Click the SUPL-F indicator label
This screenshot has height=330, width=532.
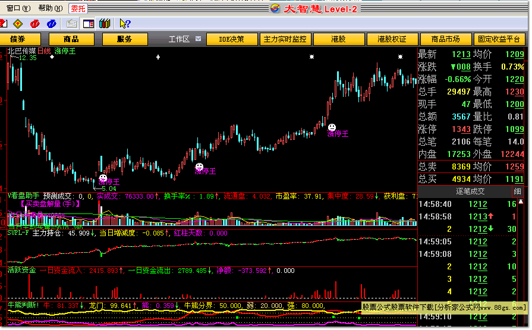coord(18,233)
